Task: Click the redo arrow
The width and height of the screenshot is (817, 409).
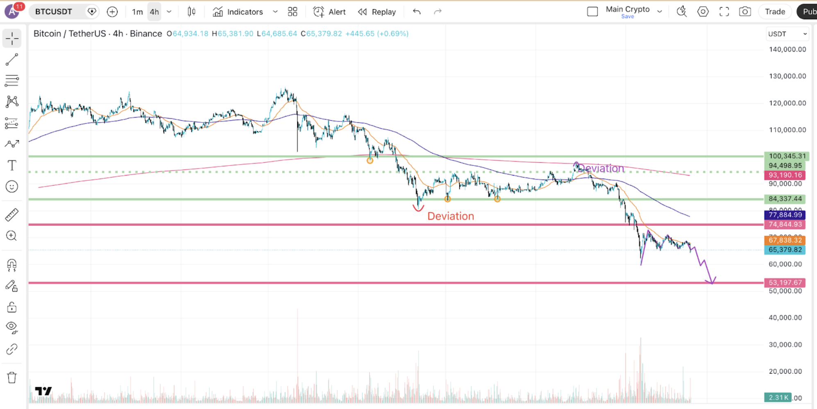Action: coord(438,12)
